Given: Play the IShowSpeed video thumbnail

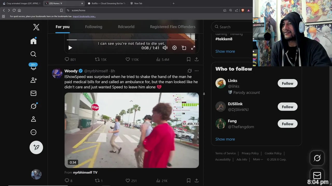Looking at the screenshot, I should (x=132, y=130).
